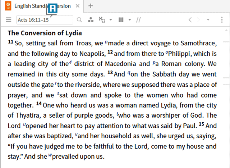Click the word 'Troas'

[83, 43]
